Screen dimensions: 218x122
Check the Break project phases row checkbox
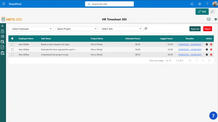click(12, 44)
